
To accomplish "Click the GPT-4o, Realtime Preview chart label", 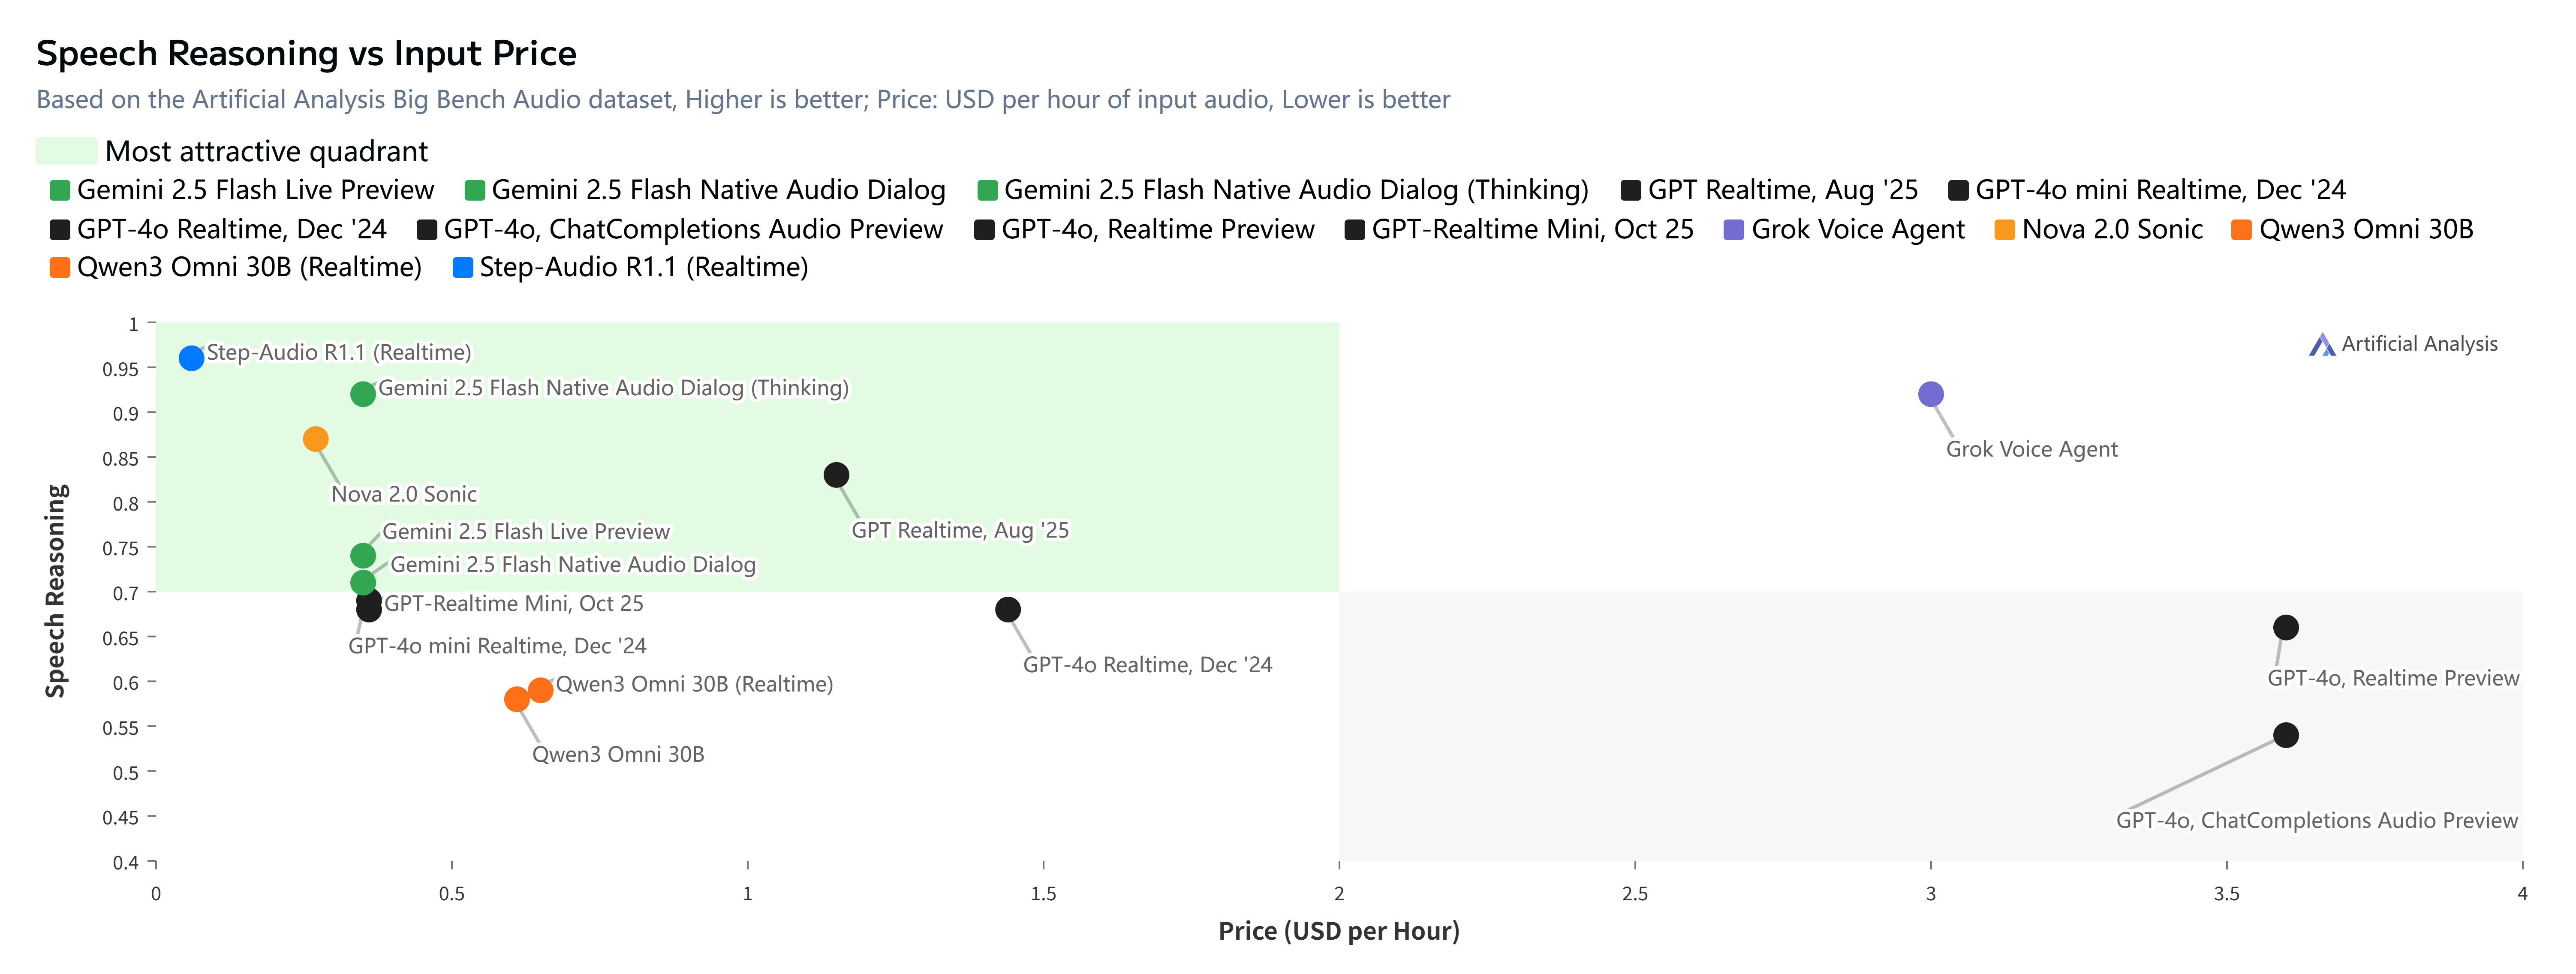I will pyautogui.click(x=2392, y=678).
